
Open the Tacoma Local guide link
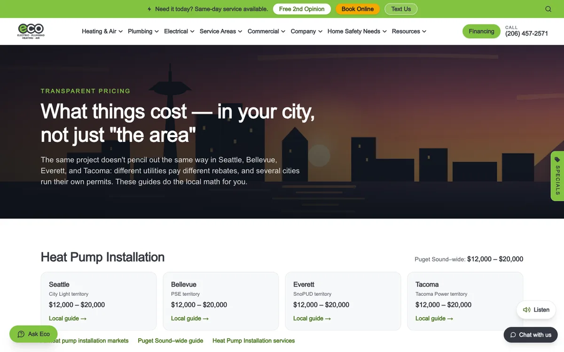pos(434,318)
